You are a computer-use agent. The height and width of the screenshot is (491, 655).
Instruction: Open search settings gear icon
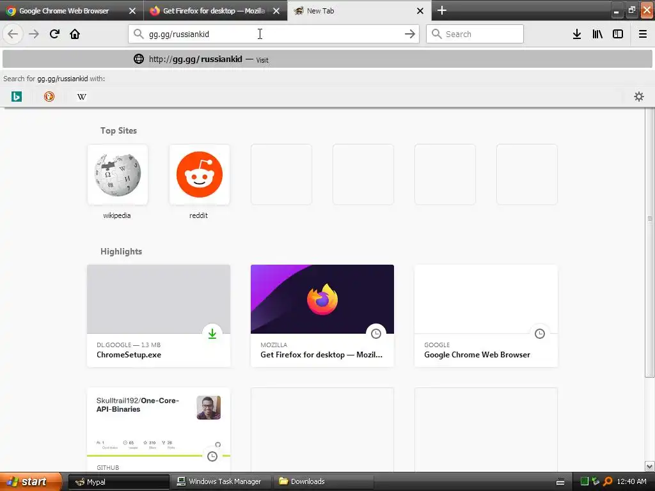point(639,97)
